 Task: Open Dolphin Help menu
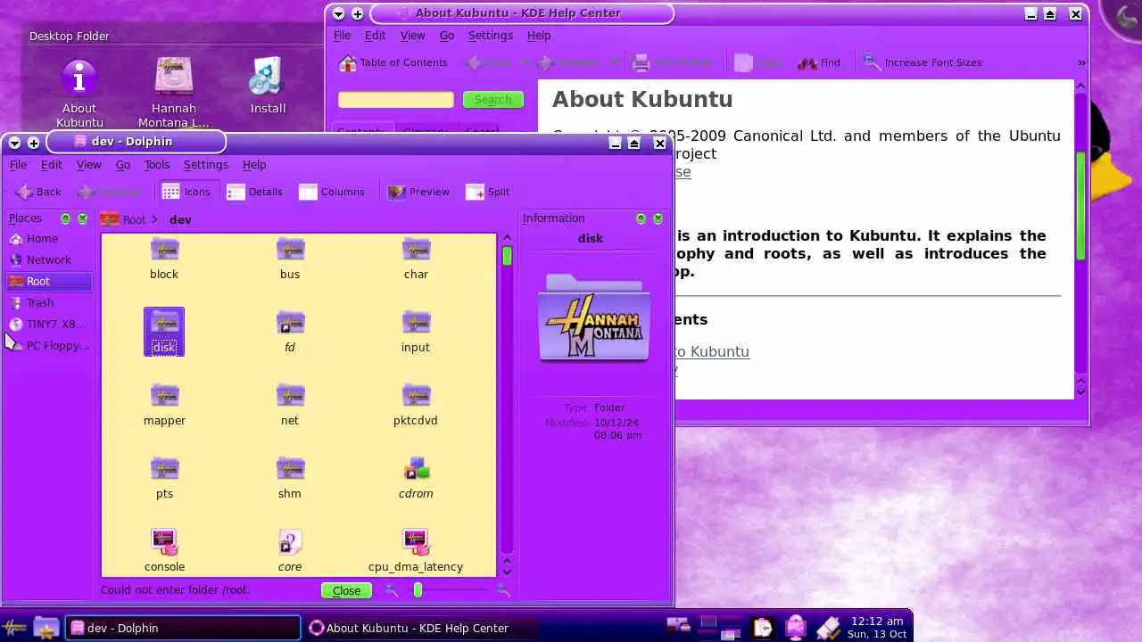(x=254, y=165)
